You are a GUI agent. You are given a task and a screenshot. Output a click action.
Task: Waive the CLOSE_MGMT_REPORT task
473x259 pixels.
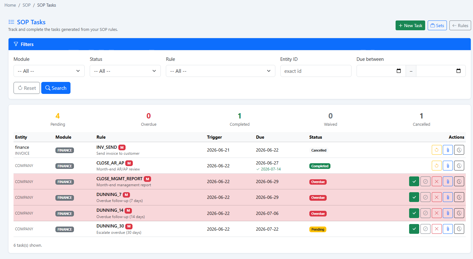[425, 181]
